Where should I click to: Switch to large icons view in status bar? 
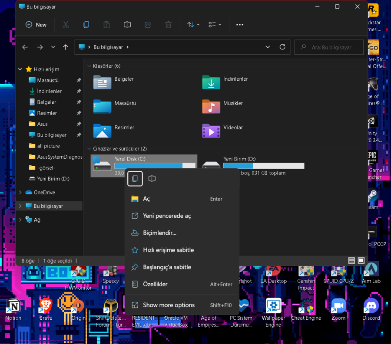pos(361,261)
